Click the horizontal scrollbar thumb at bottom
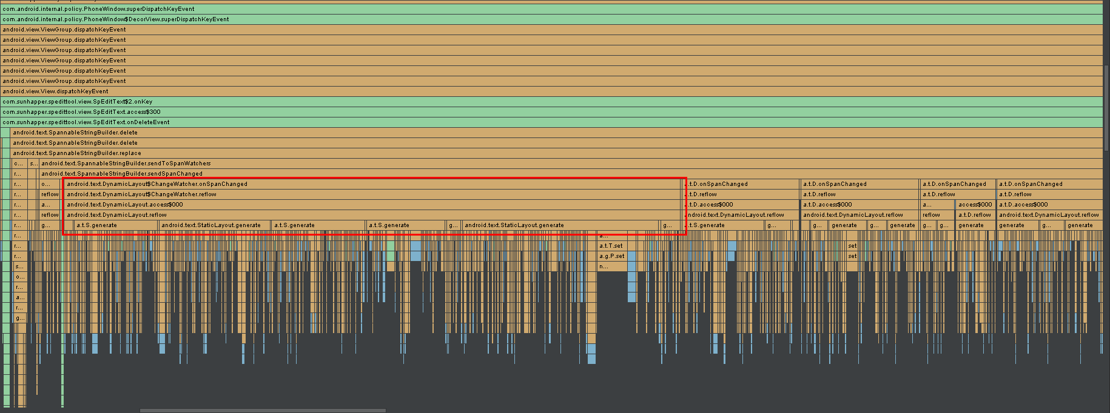The height and width of the screenshot is (413, 1110). tap(263, 411)
